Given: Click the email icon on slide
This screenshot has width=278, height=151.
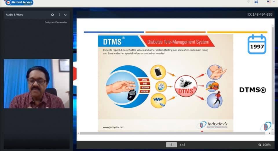Looking at the screenshot, I should [x=161, y=86].
